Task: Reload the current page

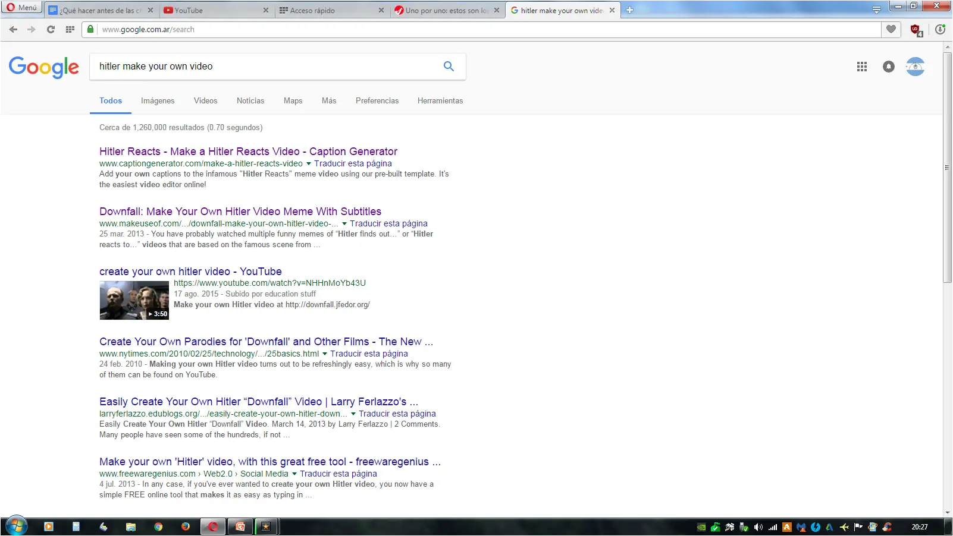Action: pos(51,29)
